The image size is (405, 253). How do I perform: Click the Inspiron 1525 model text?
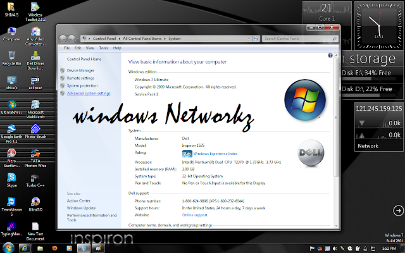pos(193,145)
